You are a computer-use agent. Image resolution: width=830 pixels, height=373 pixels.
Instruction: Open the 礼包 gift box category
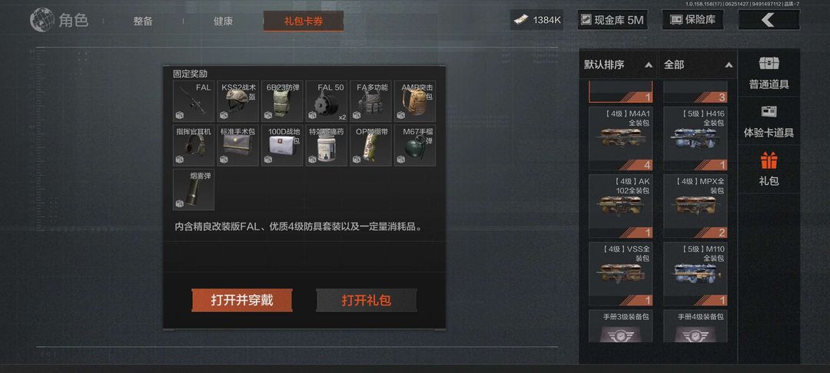coord(769,169)
